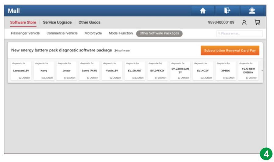Open the Service Upgrade tab

[x=57, y=23]
